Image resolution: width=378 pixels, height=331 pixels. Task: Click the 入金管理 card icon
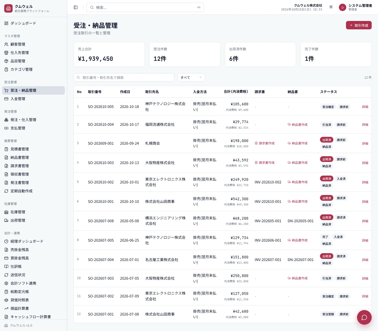click(x=6, y=99)
